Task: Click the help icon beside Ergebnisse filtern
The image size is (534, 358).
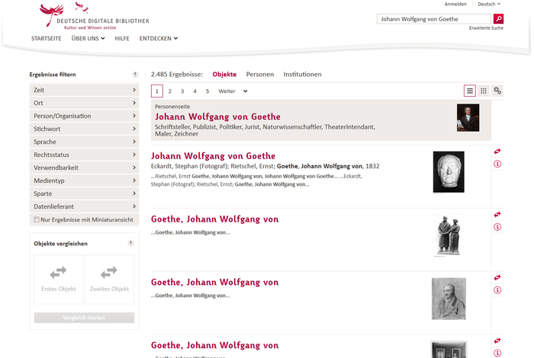Action: point(135,75)
